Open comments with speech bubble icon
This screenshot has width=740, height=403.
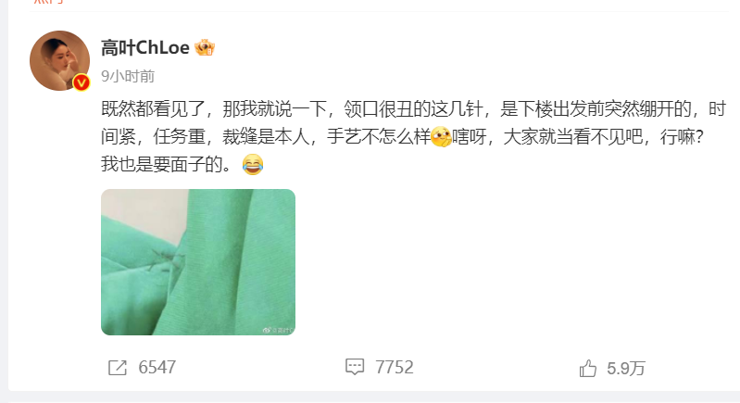click(355, 367)
